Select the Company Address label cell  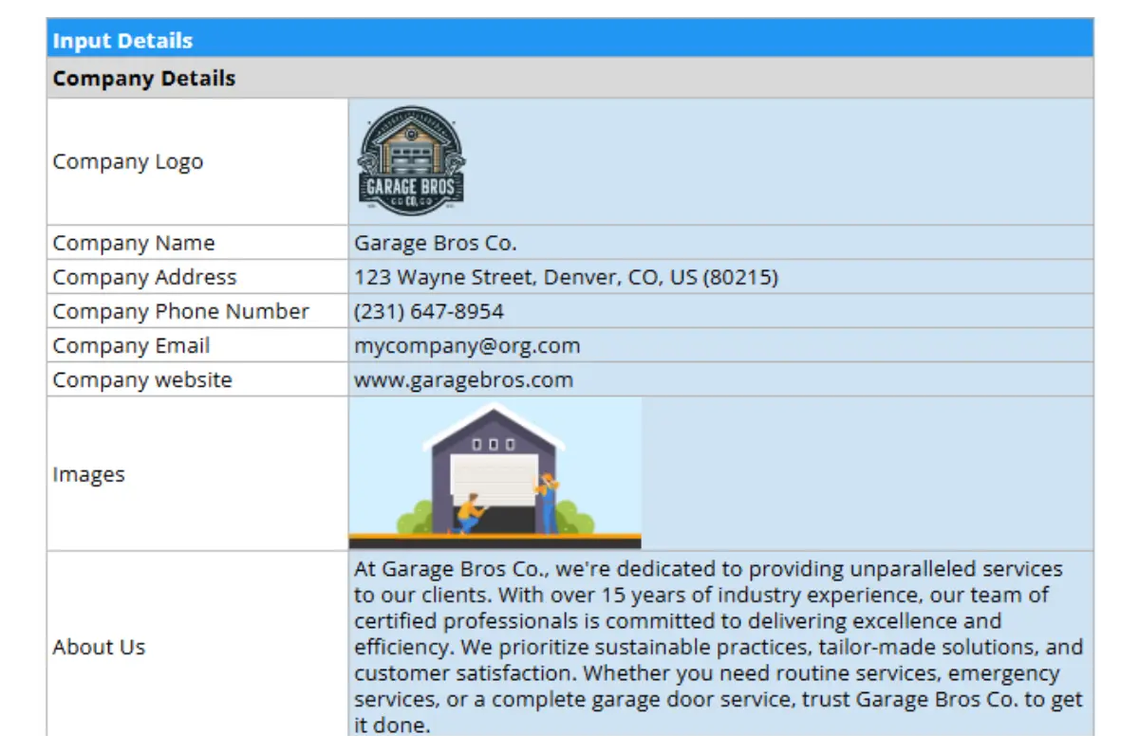pyautogui.click(x=144, y=277)
